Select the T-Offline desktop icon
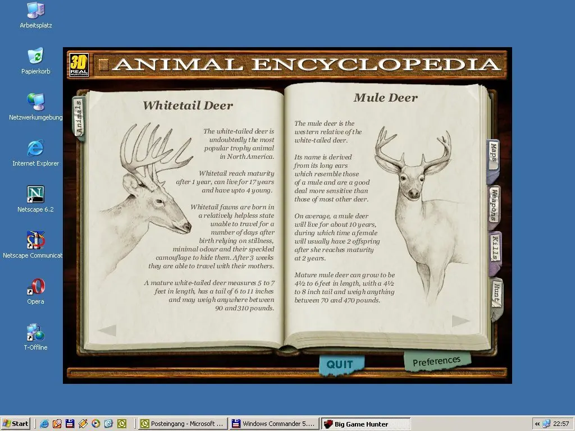Viewport: 575px width, 431px height. pyautogui.click(x=35, y=337)
